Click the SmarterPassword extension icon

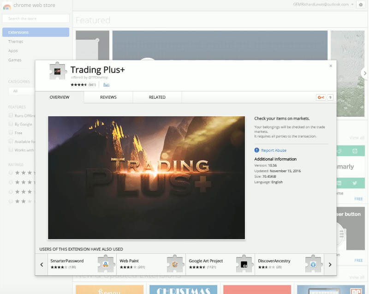point(106,264)
